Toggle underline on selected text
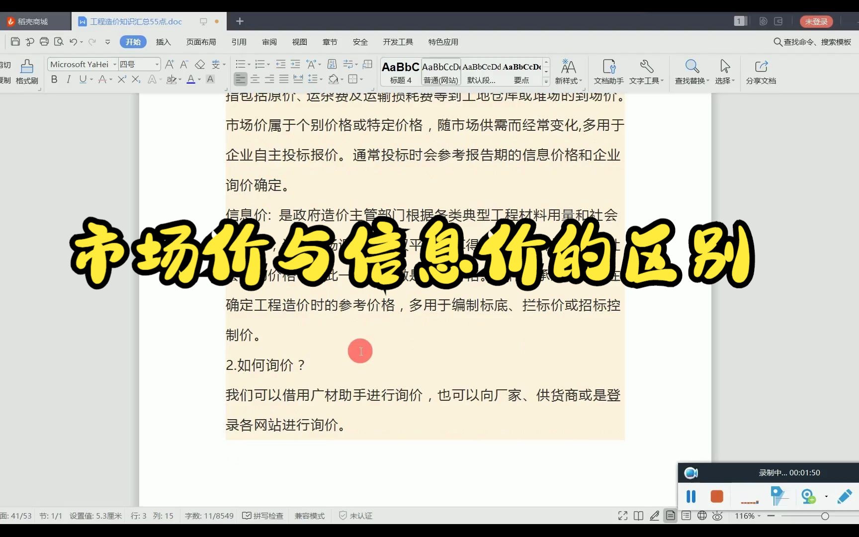 click(83, 80)
